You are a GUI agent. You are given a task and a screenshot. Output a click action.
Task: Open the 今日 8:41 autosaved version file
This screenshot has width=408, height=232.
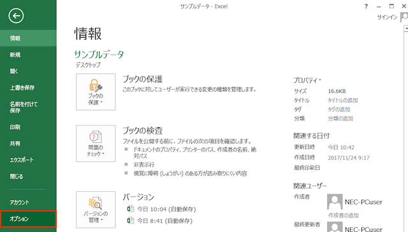[x=159, y=221]
